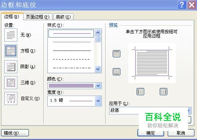Select the 边框 tab
Viewport: 197px width, 140px height.
pos(12,17)
